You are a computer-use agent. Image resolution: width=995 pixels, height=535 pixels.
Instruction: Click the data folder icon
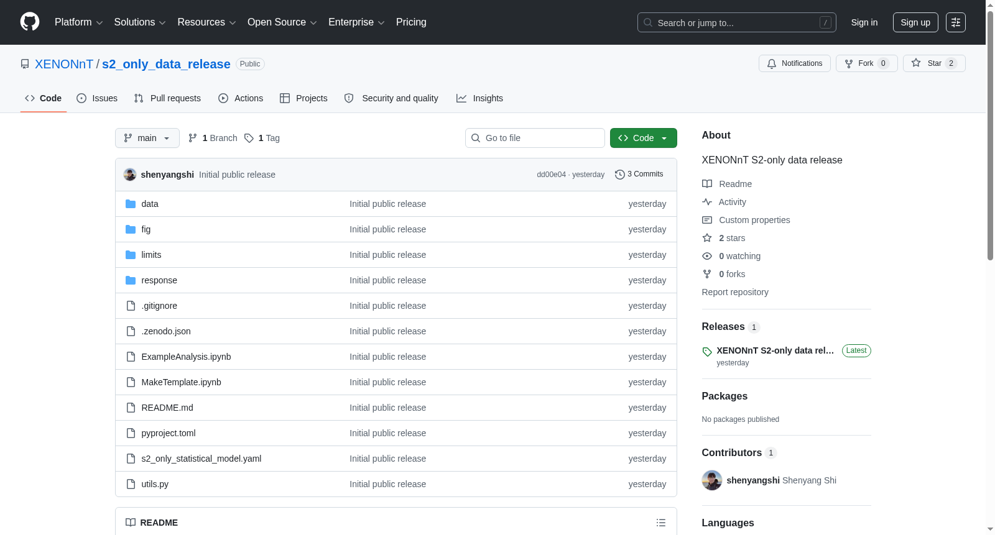click(x=131, y=204)
